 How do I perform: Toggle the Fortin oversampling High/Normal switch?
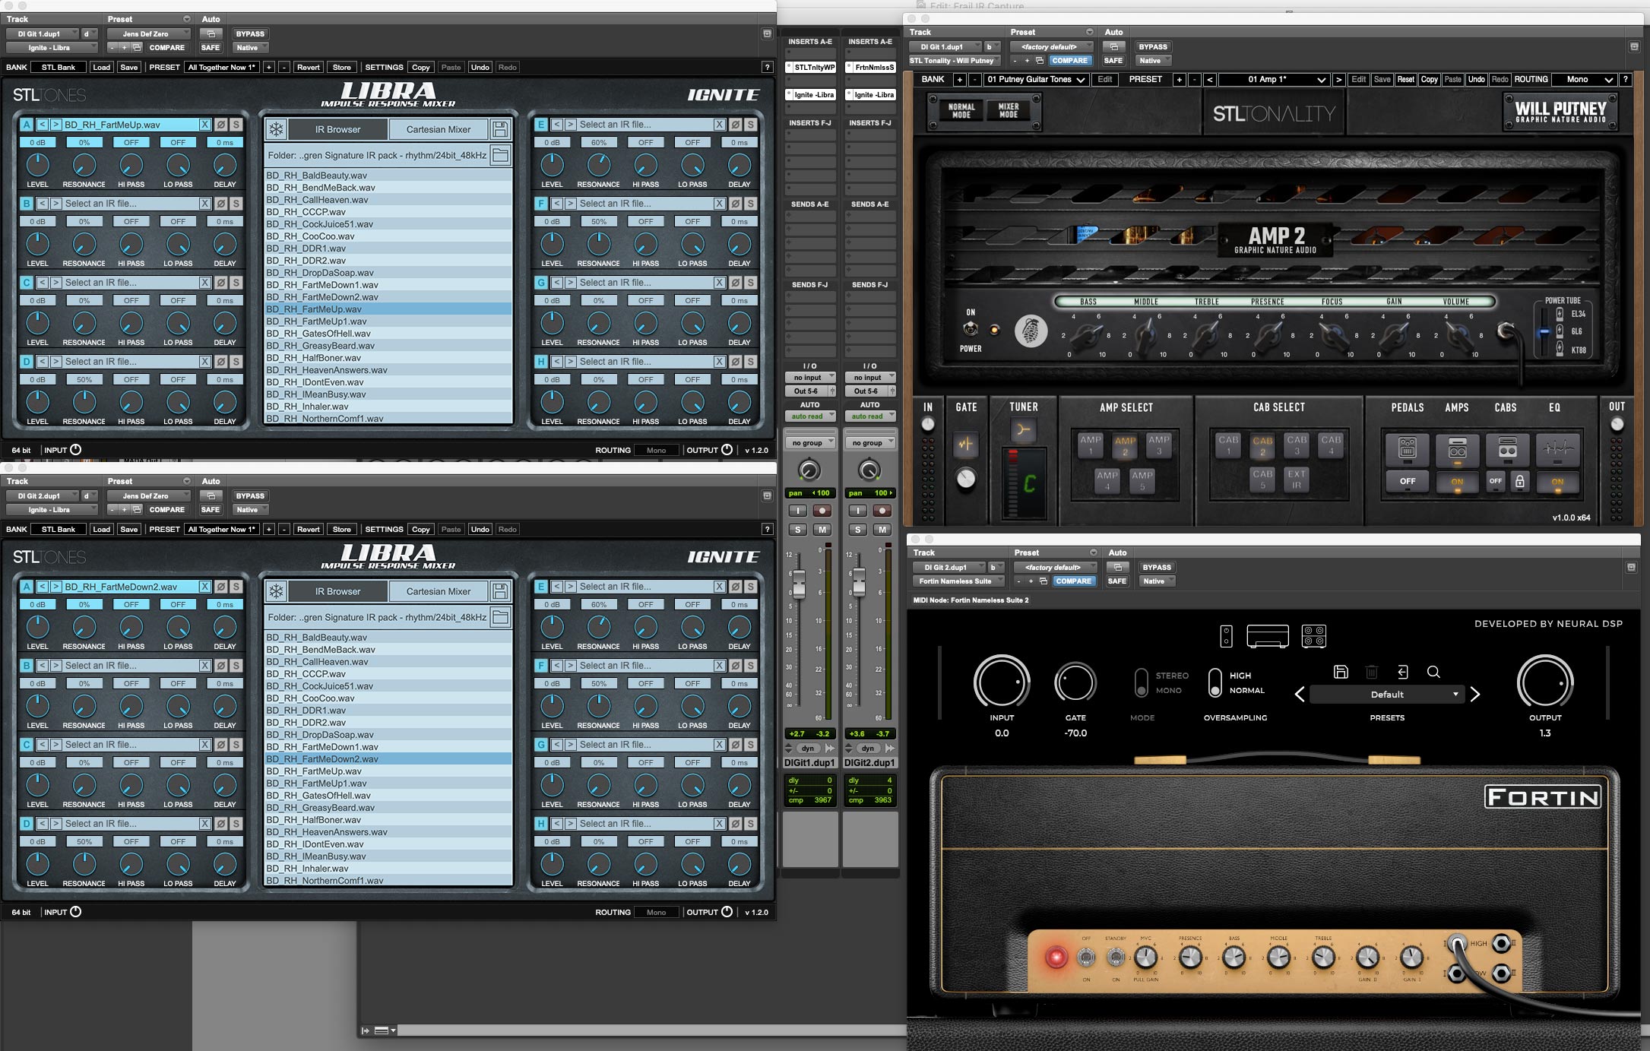[x=1215, y=682]
